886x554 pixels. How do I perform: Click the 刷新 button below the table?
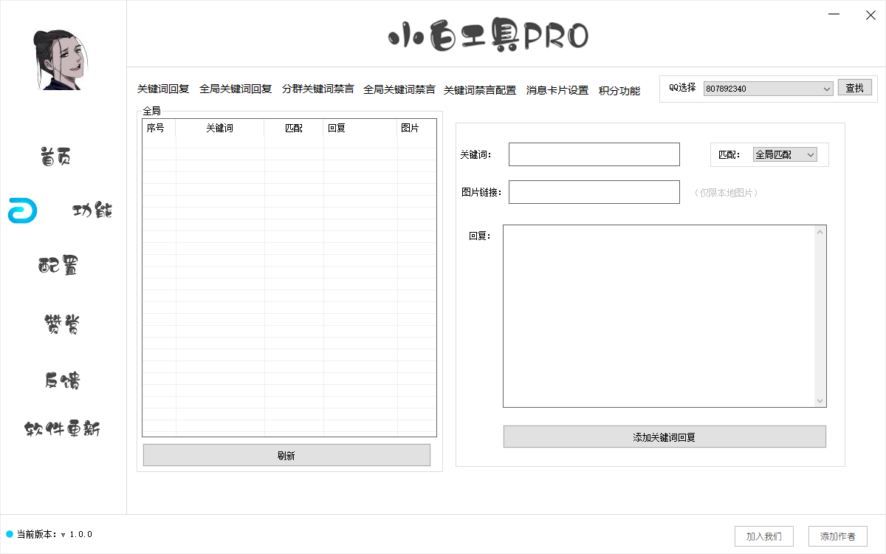click(286, 454)
